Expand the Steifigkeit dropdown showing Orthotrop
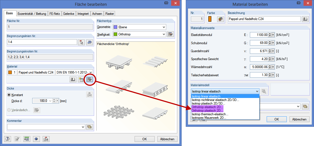Viewport: 314px width, 146px height. pos(164,34)
